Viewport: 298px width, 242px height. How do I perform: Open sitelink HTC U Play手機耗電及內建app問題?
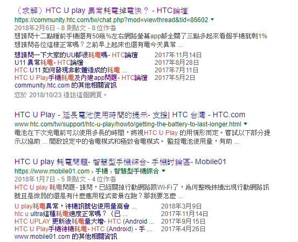(81, 78)
